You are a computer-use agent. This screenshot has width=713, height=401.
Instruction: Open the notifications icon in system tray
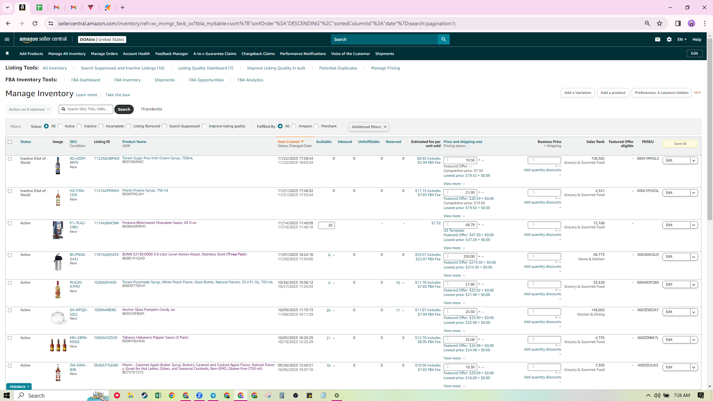pyautogui.click(x=701, y=395)
